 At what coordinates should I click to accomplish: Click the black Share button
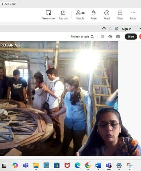[x=131, y=36]
